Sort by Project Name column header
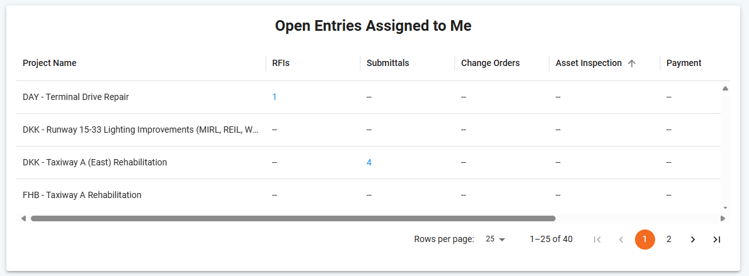 (49, 63)
